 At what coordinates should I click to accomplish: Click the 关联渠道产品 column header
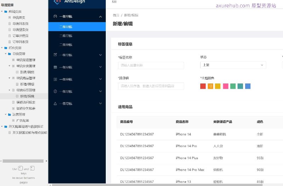223,122
